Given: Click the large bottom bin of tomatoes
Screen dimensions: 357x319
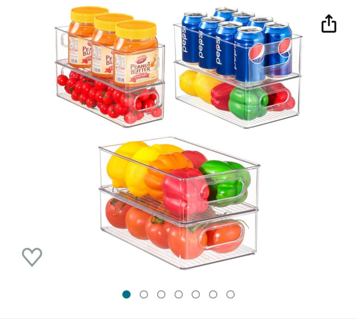Looking at the screenshot, I should (x=178, y=229).
